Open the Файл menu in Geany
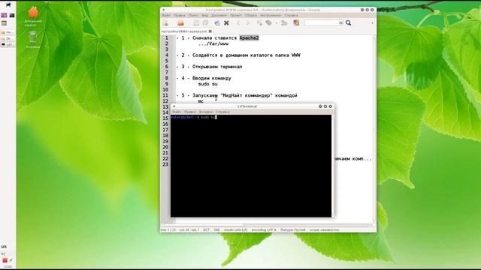Viewport: 481px width, 270px height. 166,15
